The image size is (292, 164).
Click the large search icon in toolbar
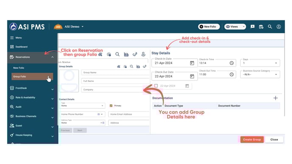tap(117, 54)
